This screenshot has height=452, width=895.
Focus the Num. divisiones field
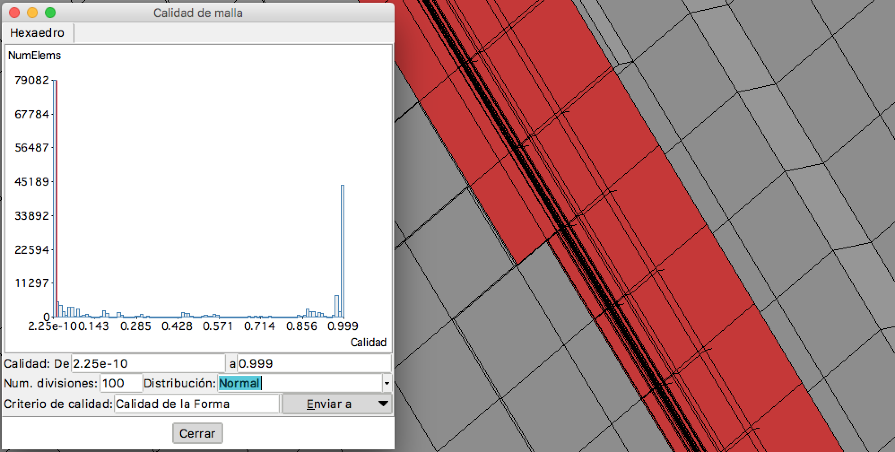(121, 383)
